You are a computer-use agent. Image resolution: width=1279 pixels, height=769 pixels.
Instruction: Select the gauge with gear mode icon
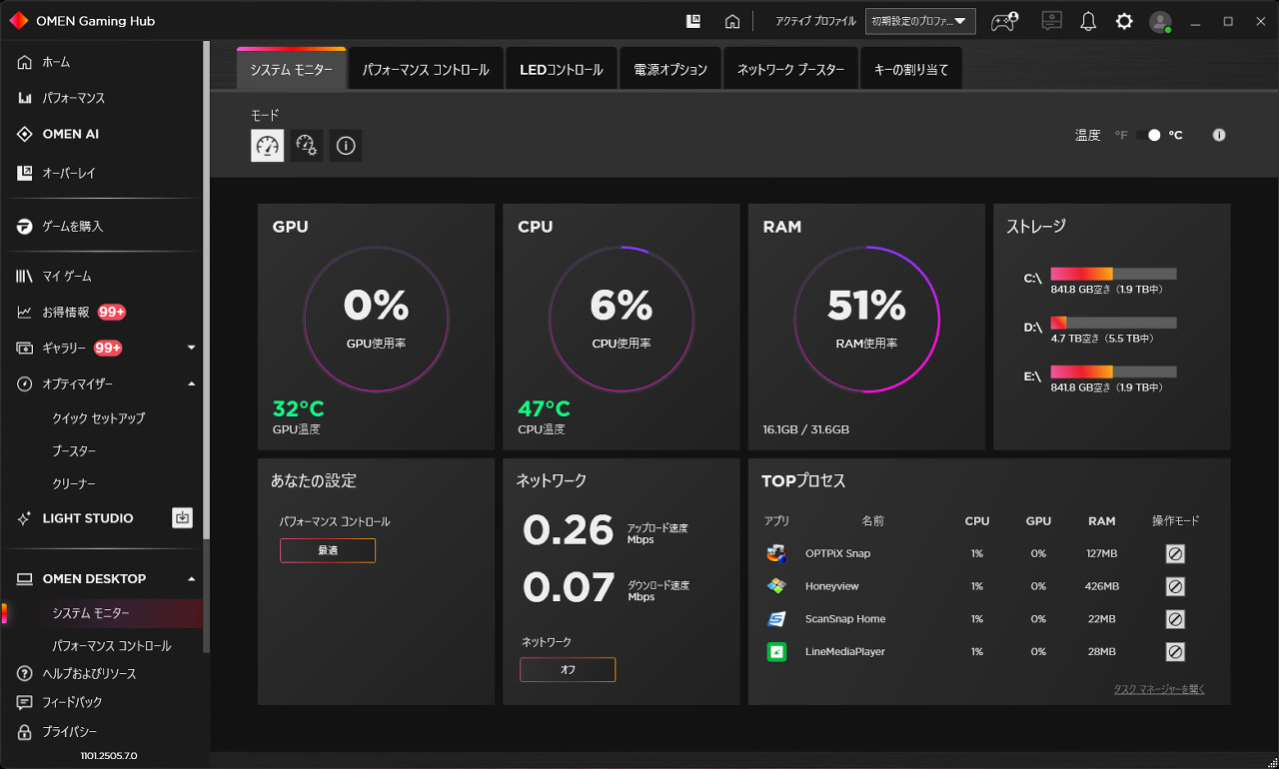tap(307, 146)
